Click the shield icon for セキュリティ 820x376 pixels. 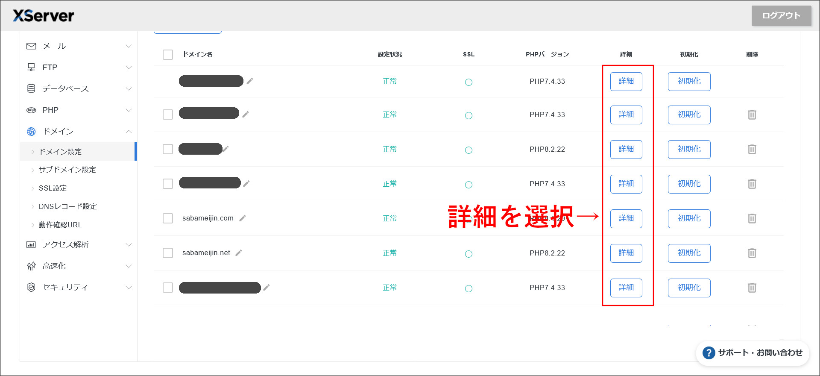click(x=31, y=287)
